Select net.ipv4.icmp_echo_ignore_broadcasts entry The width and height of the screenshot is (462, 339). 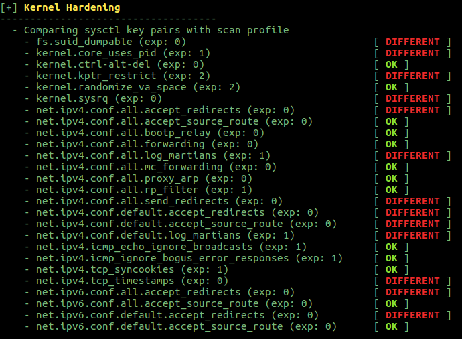pyautogui.click(x=171, y=247)
